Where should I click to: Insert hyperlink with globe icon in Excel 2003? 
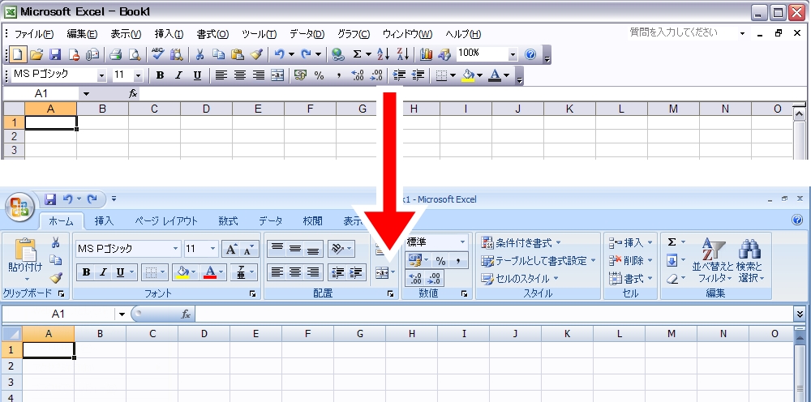tap(337, 53)
